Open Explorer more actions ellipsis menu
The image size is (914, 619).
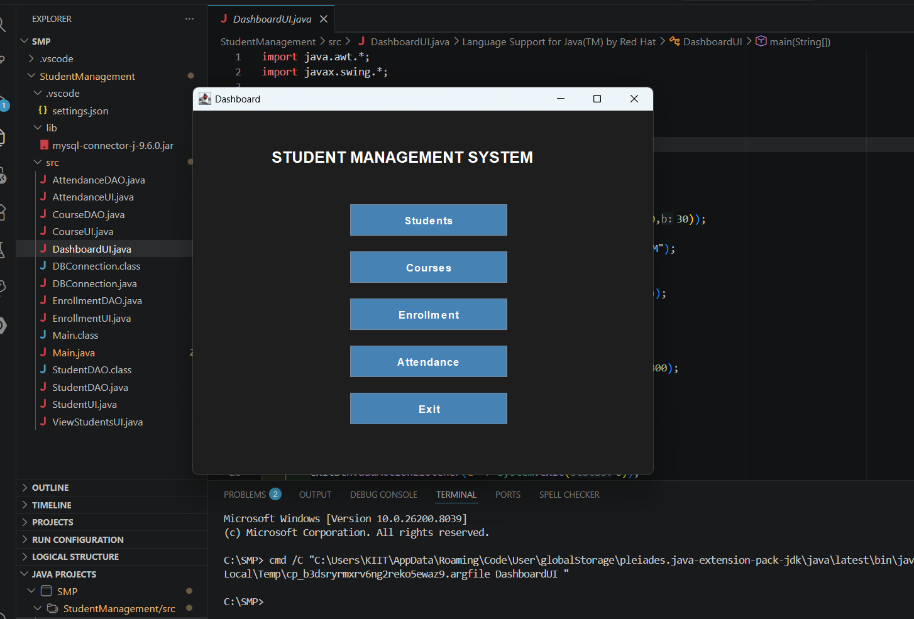[x=189, y=19]
